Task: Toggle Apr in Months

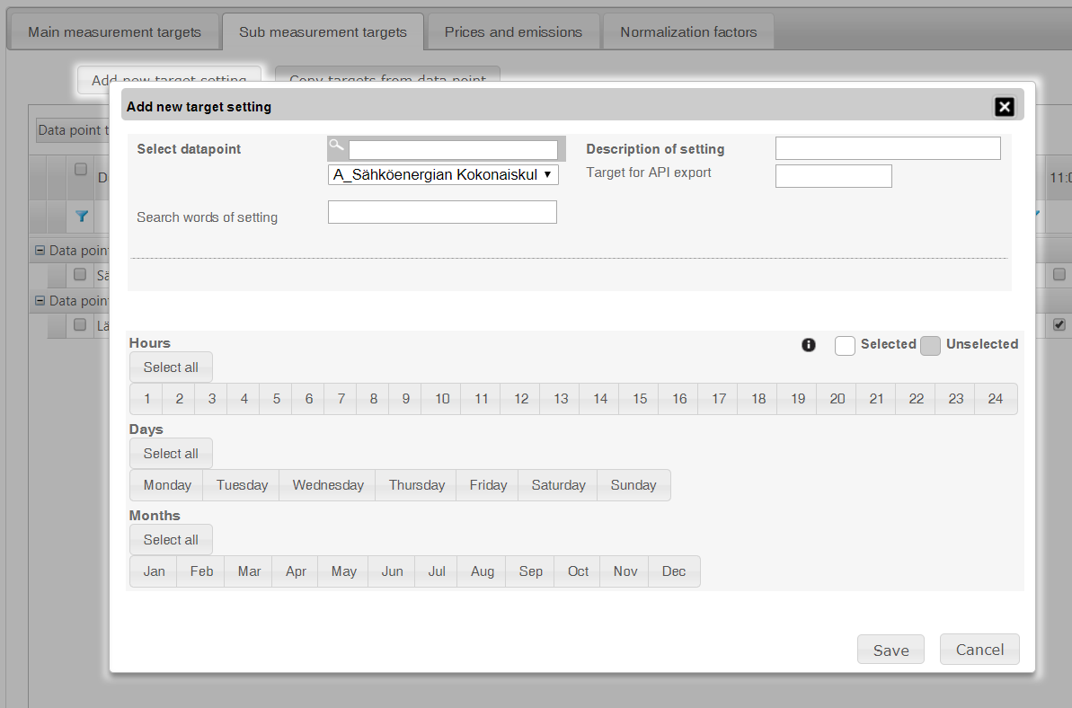Action: (x=296, y=571)
